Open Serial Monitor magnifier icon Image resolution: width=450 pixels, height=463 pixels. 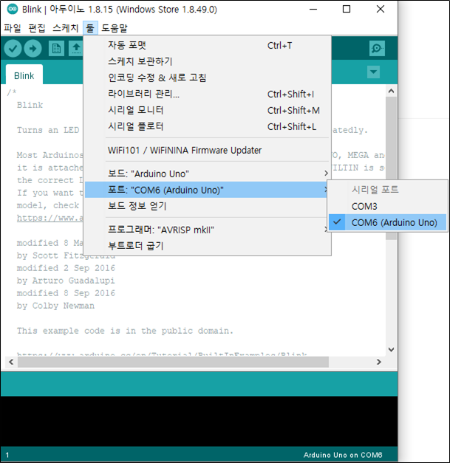pyautogui.click(x=377, y=48)
